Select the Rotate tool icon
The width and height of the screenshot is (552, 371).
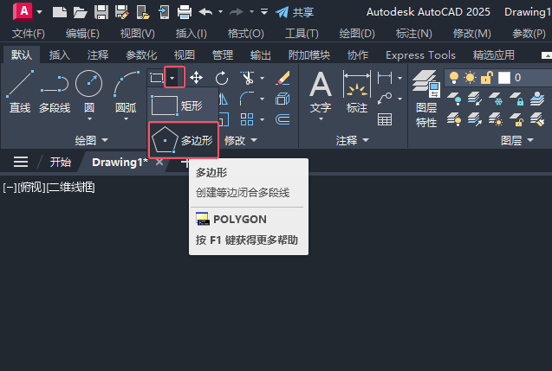click(222, 78)
